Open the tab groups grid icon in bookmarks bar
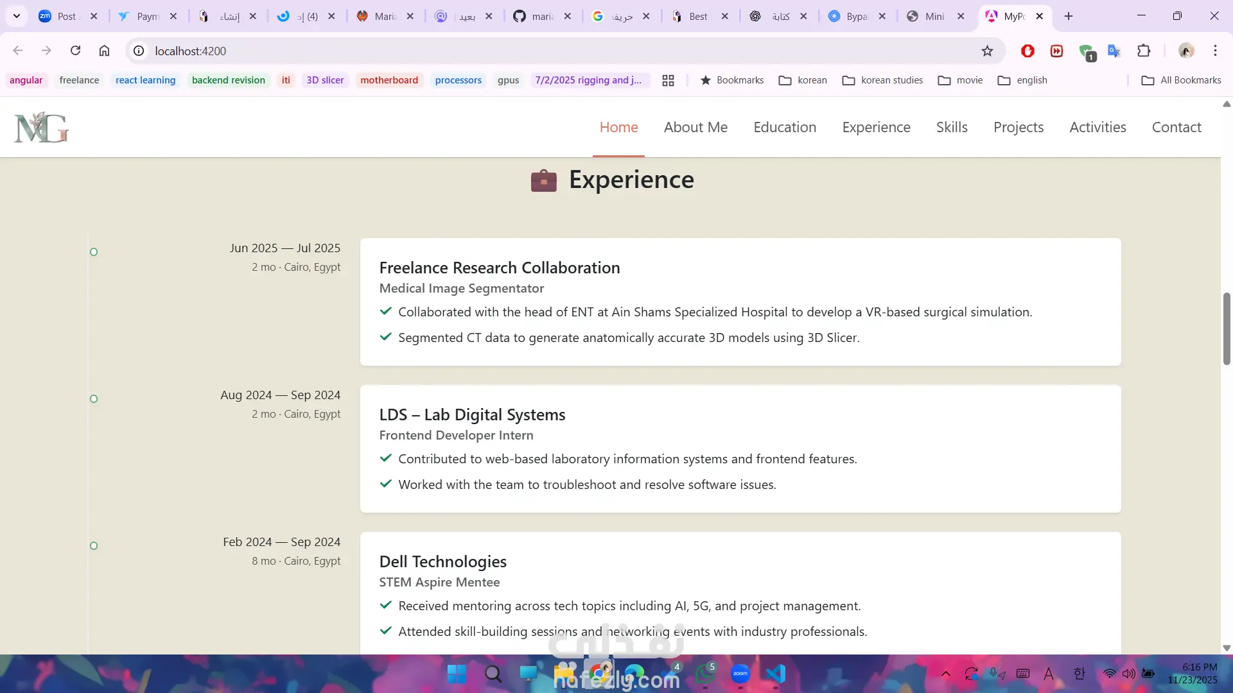 click(x=668, y=80)
